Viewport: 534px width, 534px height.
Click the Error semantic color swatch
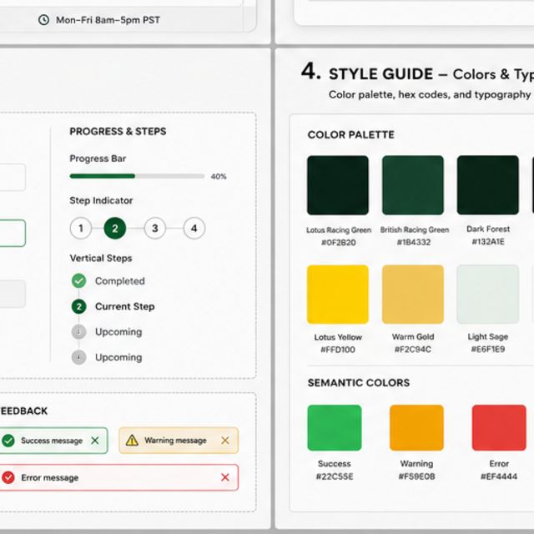click(499, 428)
